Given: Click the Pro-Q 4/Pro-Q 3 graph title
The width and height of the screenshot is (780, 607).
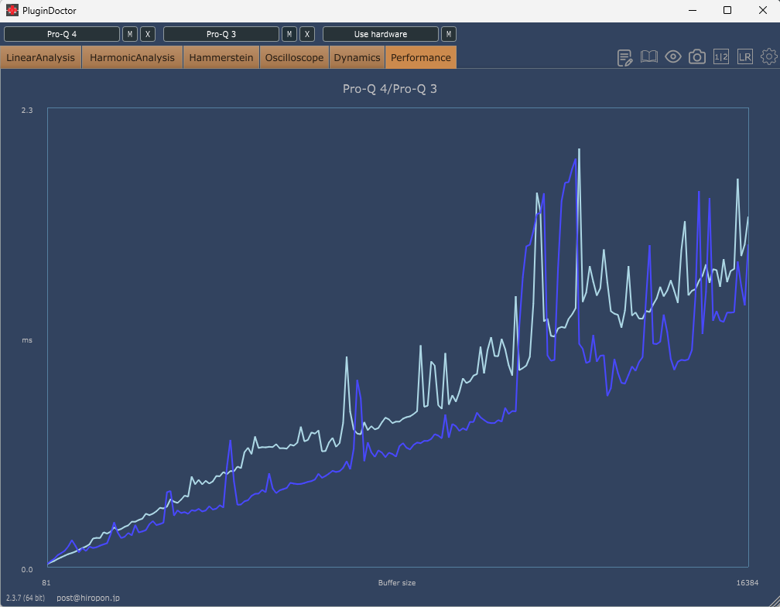Looking at the screenshot, I should 389,89.
